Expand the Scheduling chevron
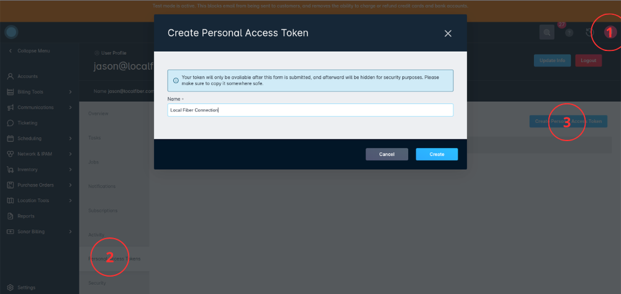 pyautogui.click(x=70, y=139)
